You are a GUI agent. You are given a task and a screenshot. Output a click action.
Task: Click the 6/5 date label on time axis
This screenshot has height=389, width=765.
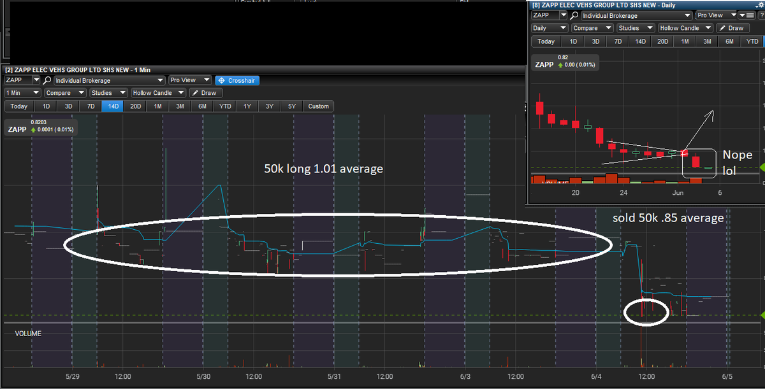(x=727, y=377)
